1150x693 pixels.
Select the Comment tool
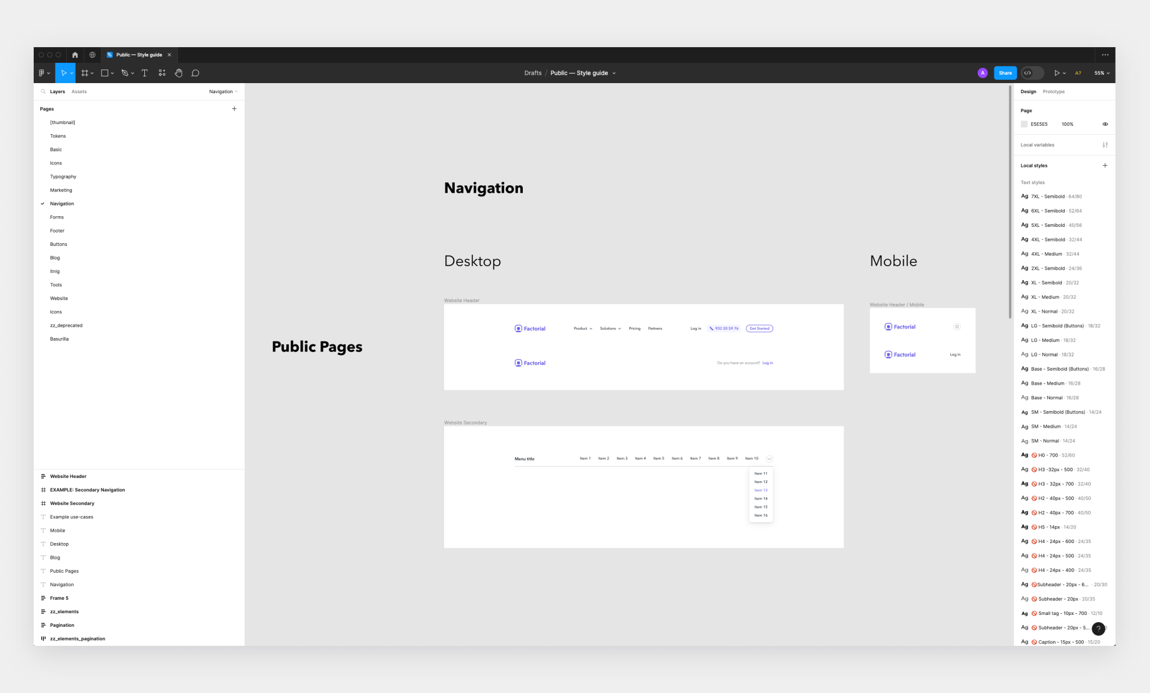pos(195,73)
